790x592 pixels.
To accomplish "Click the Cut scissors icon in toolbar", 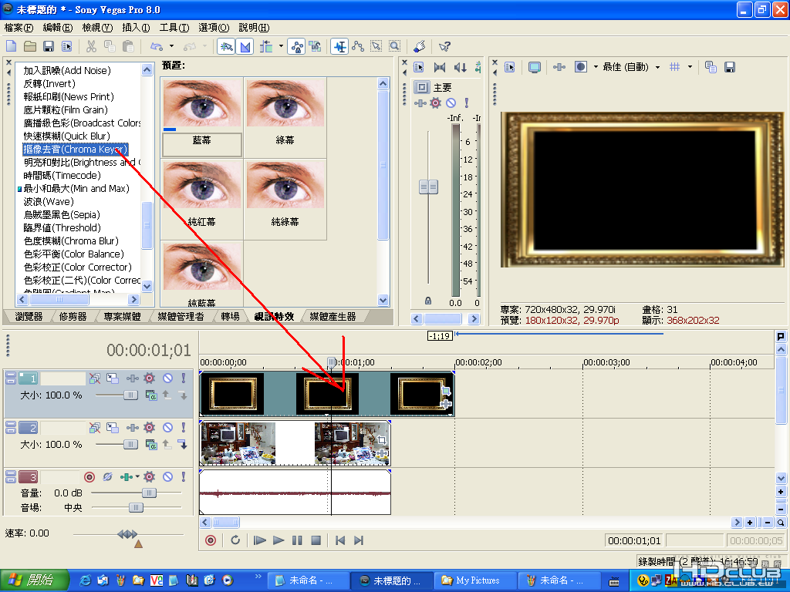I will (x=91, y=46).
